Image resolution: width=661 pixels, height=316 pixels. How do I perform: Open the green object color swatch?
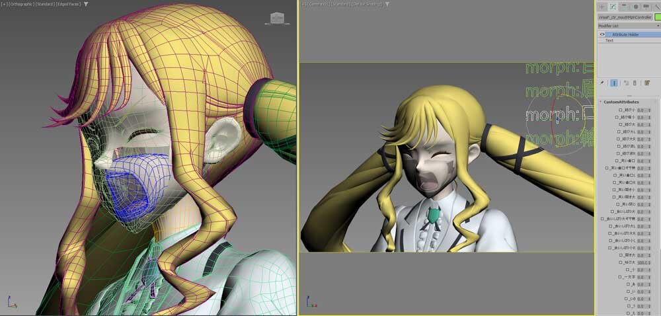coord(658,17)
